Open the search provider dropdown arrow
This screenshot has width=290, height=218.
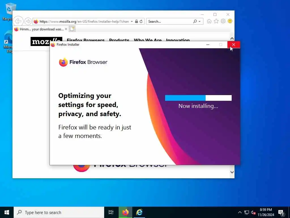tap(200, 22)
